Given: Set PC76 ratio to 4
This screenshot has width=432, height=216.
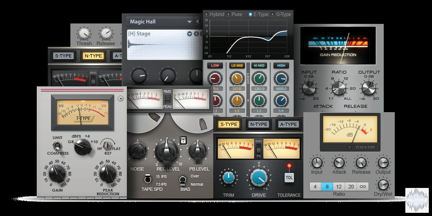Looking at the screenshot, I should 315,187.
